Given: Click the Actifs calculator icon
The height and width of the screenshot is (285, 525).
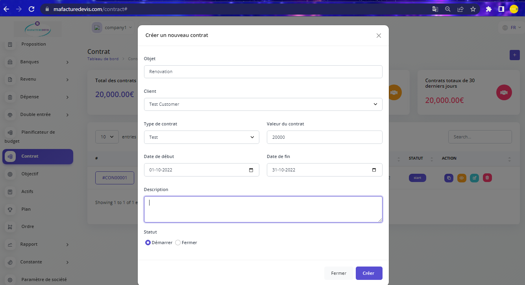Looking at the screenshot, I should tap(10, 192).
